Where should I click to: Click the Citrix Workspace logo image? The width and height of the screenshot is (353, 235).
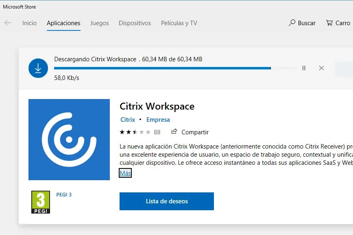69,140
